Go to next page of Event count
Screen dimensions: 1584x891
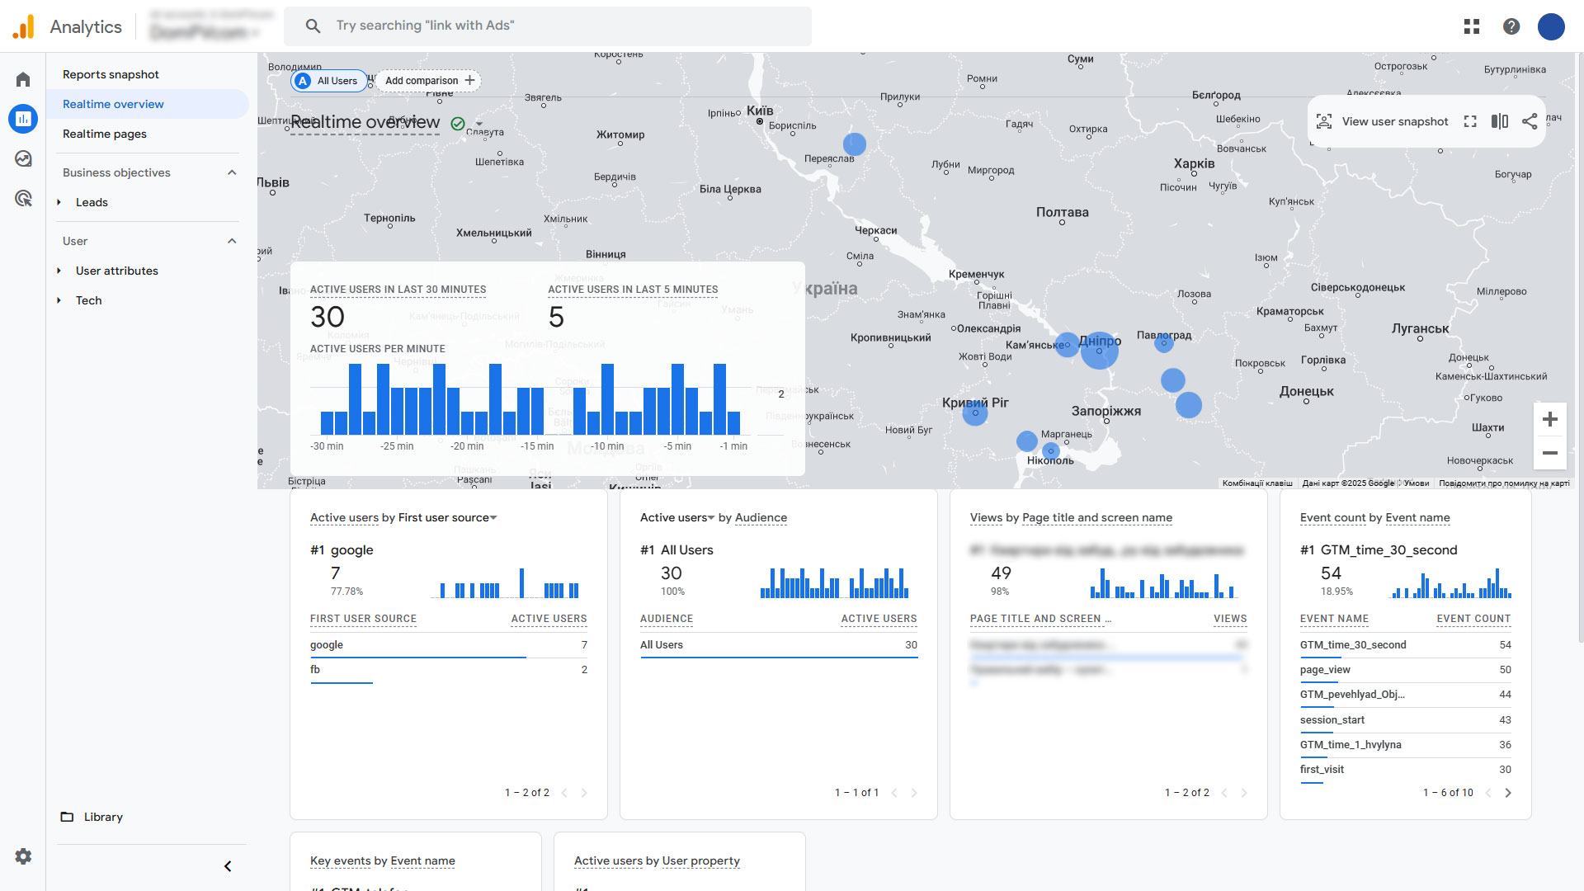(x=1508, y=793)
